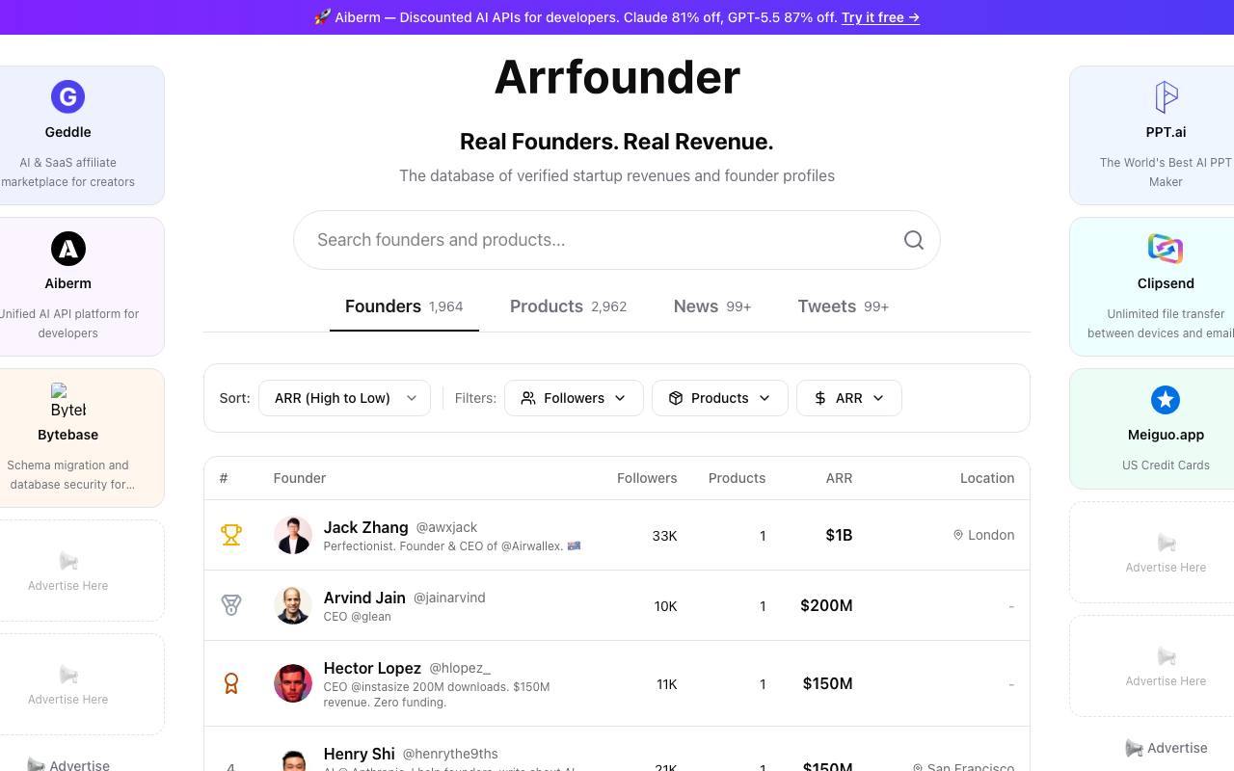Switch to the Tweets tab
This screenshot has width=1234, height=771.
point(844,306)
